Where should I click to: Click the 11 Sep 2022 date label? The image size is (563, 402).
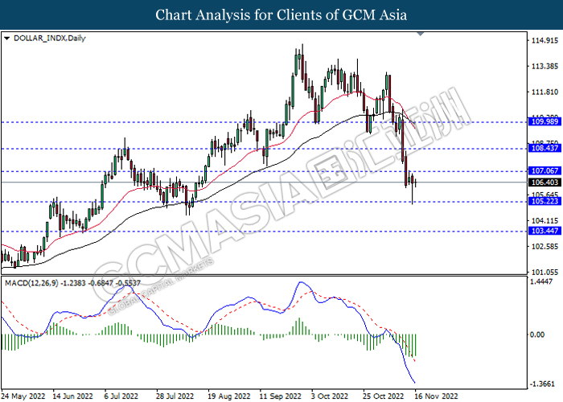click(280, 396)
